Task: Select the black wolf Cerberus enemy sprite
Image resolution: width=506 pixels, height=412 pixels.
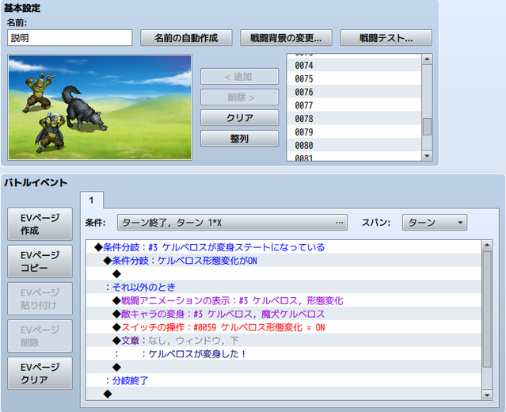Action: click(83, 109)
